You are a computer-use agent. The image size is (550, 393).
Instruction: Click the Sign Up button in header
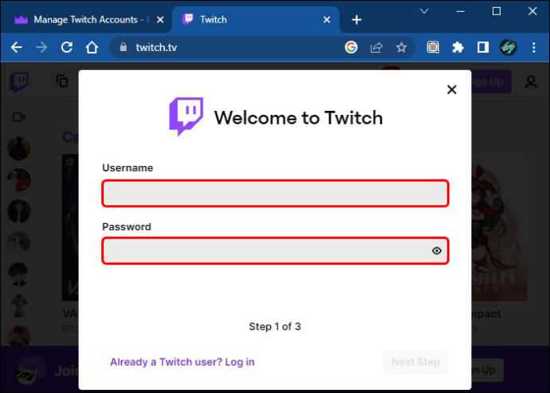[491, 81]
